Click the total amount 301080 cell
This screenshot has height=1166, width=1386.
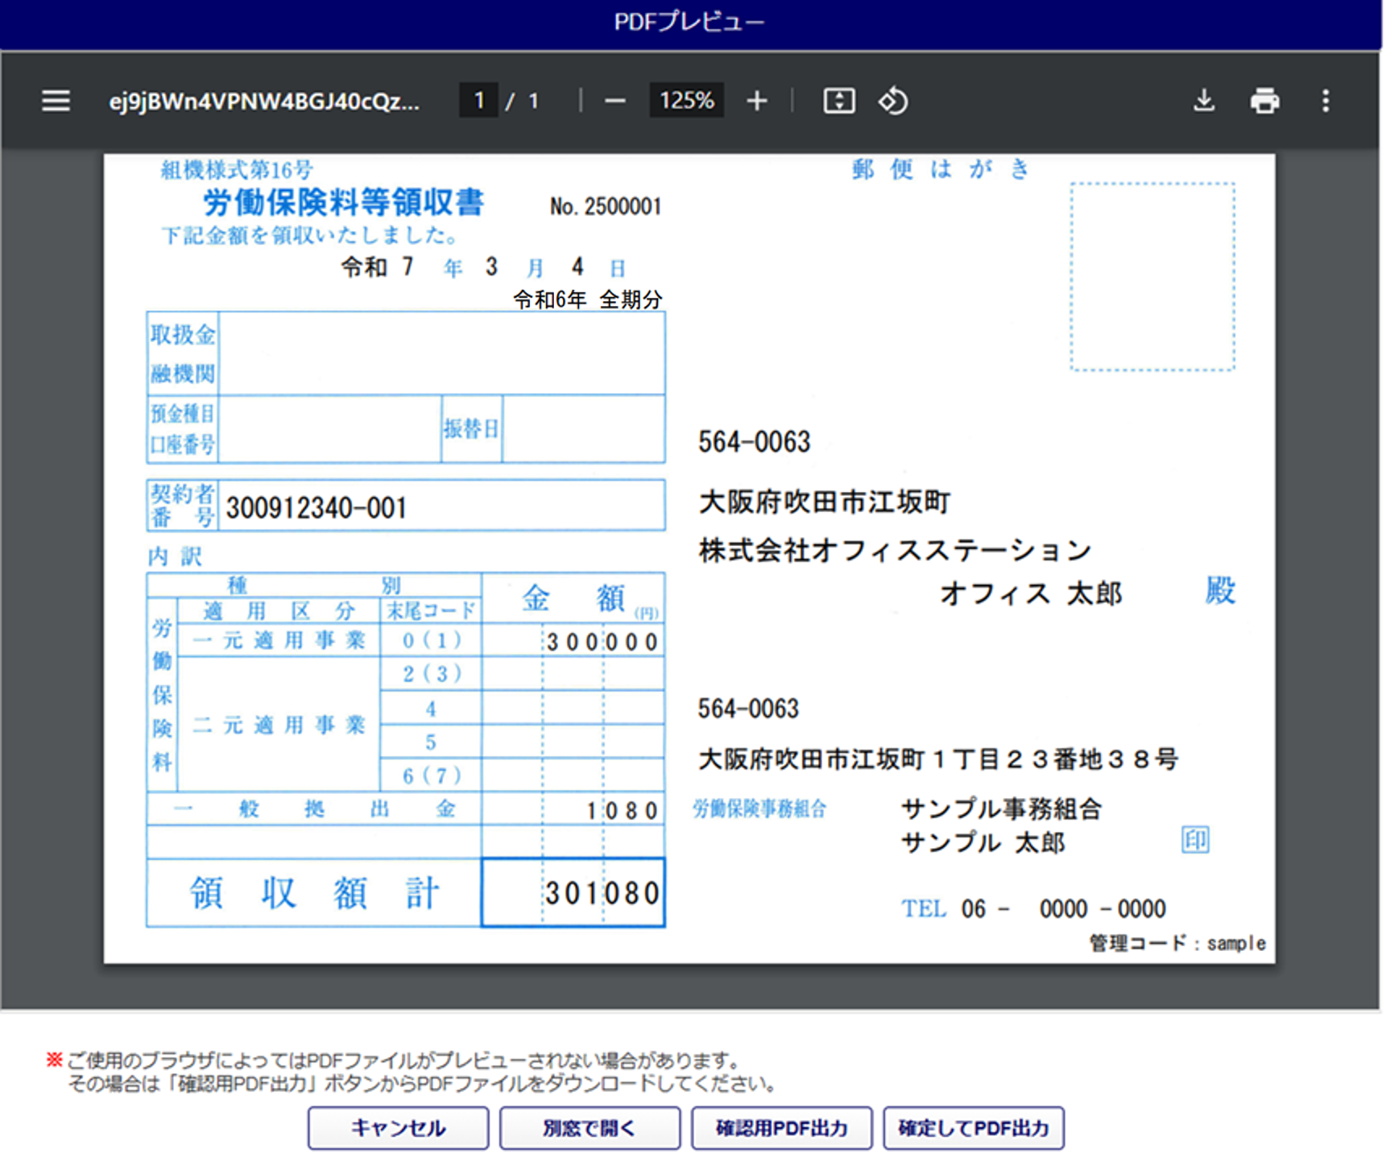click(573, 893)
